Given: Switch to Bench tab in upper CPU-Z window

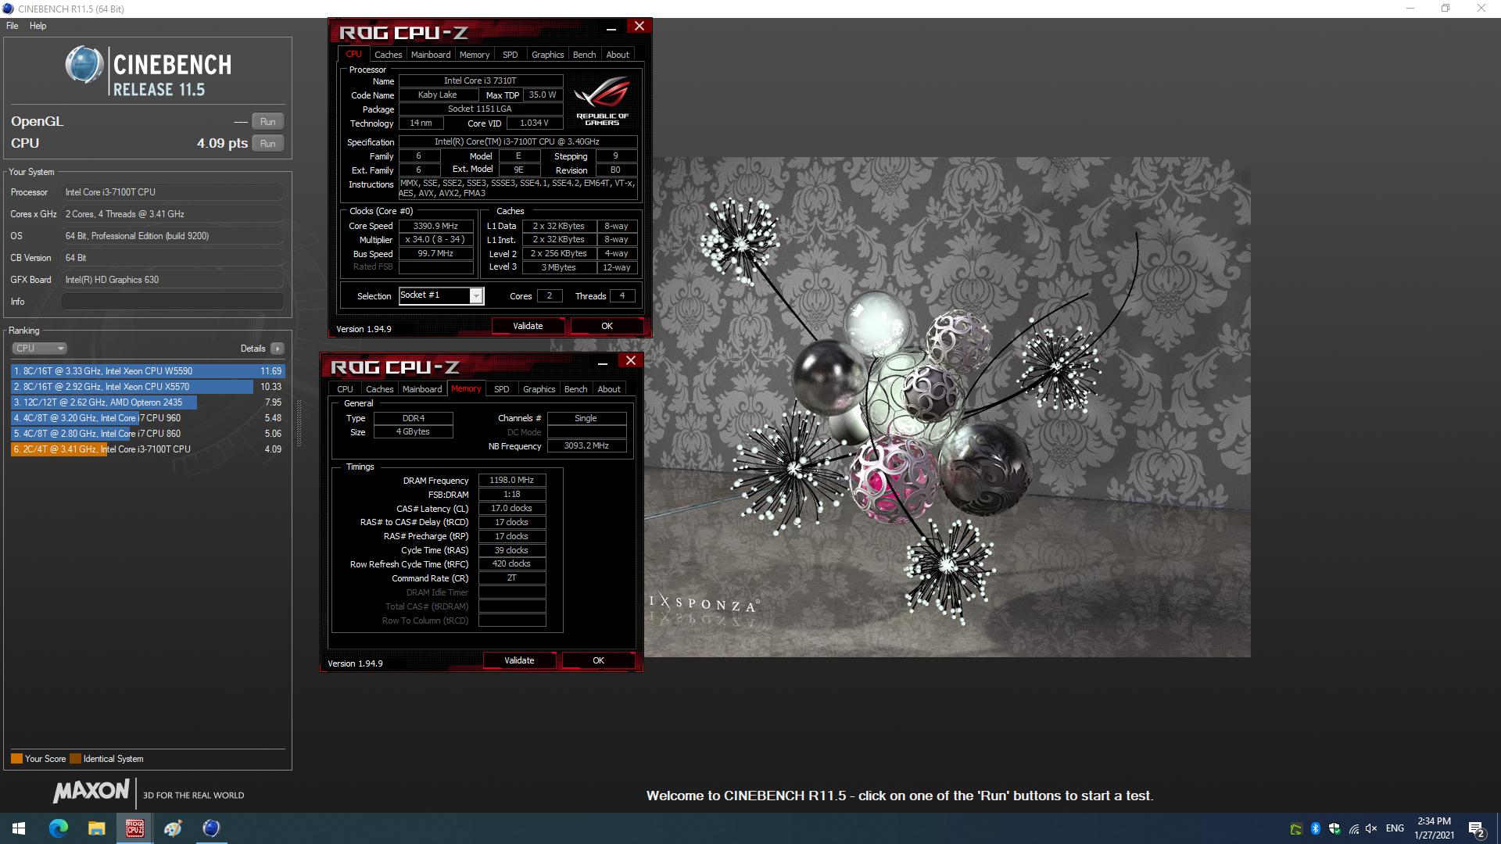Looking at the screenshot, I should coord(584,55).
